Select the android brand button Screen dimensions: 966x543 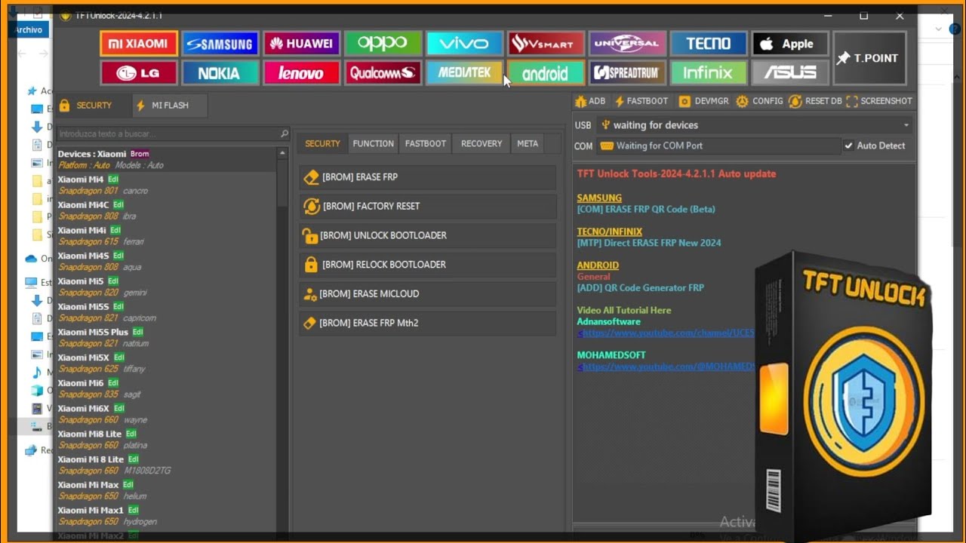click(x=546, y=73)
